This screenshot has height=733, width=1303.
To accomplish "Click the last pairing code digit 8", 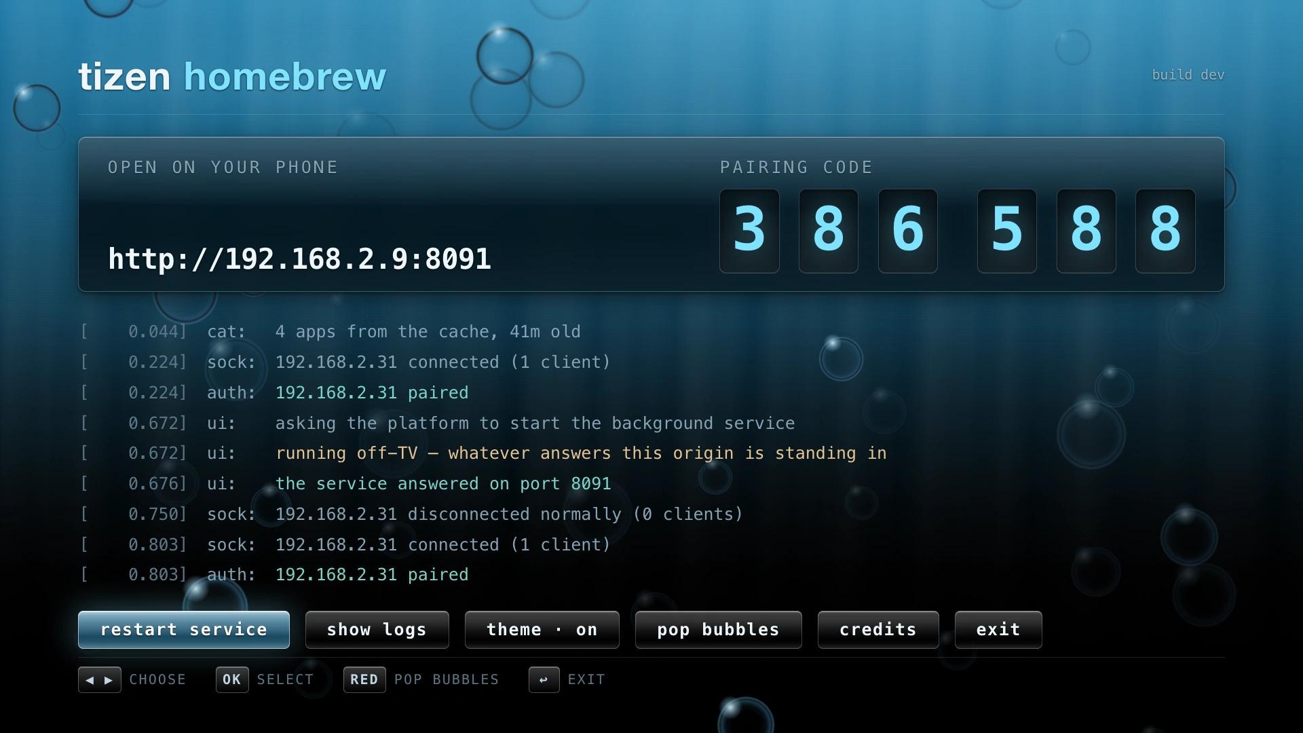I will tap(1165, 231).
